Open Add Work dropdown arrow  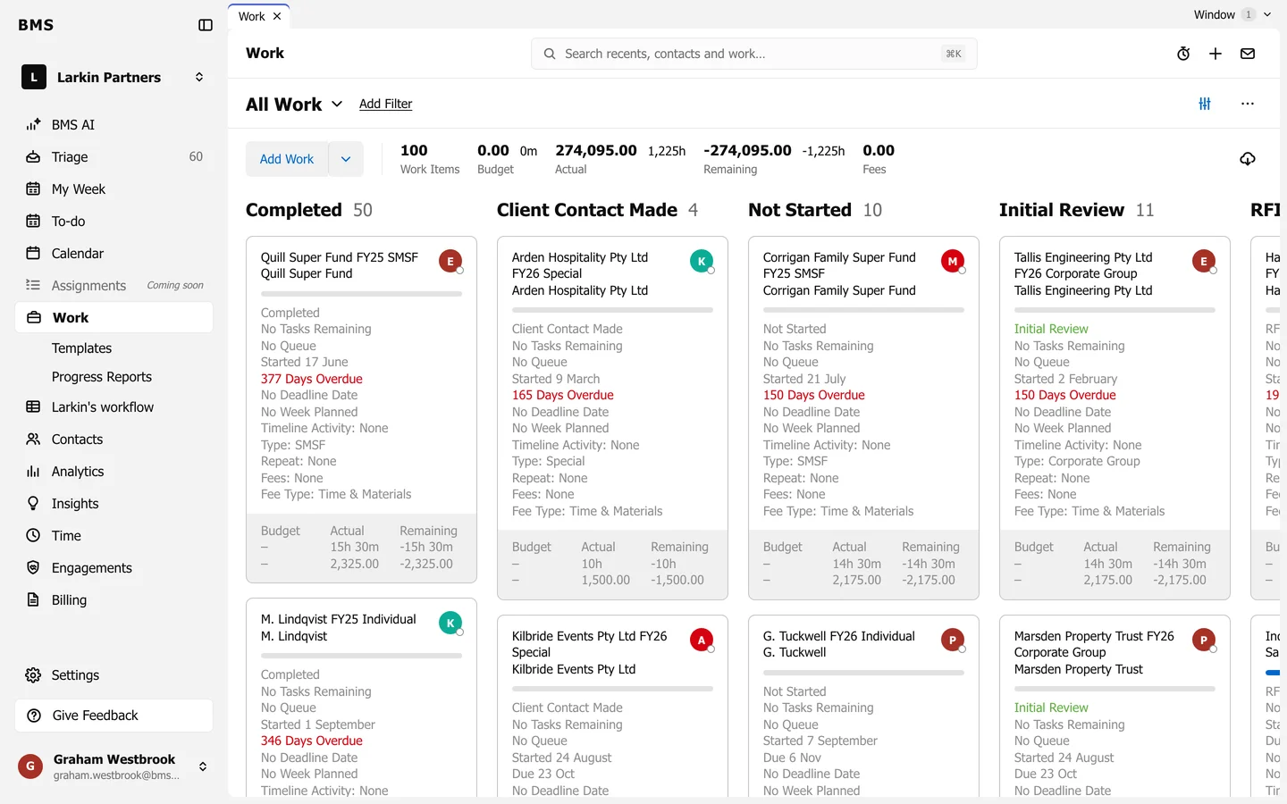(346, 159)
